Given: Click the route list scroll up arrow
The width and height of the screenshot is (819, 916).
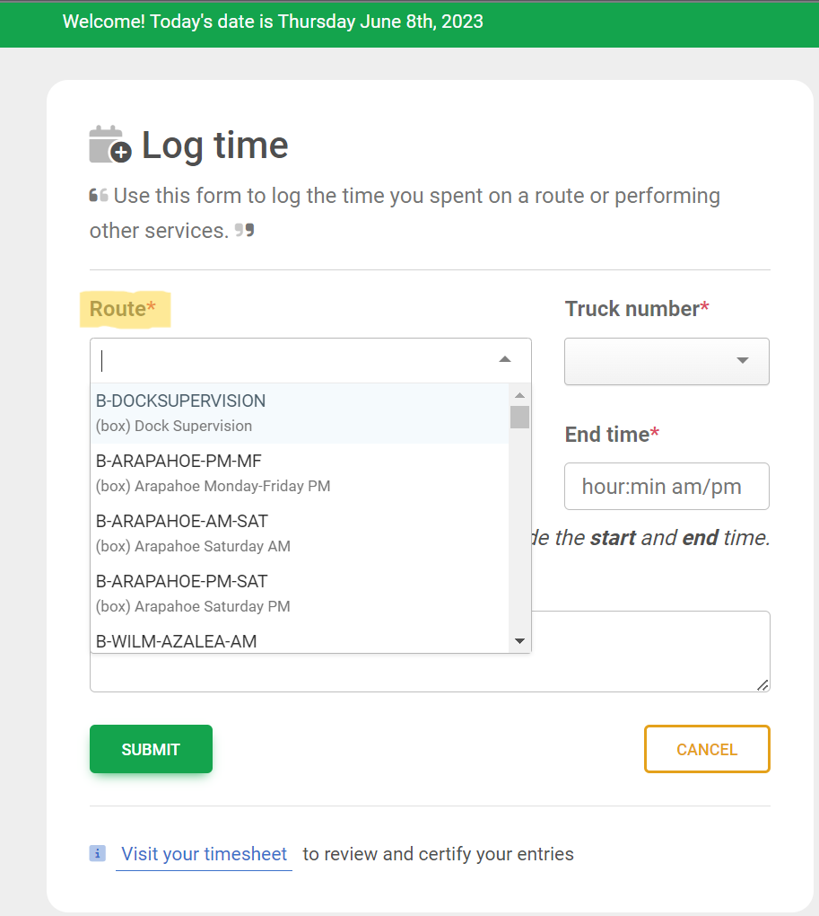Looking at the screenshot, I should point(519,395).
